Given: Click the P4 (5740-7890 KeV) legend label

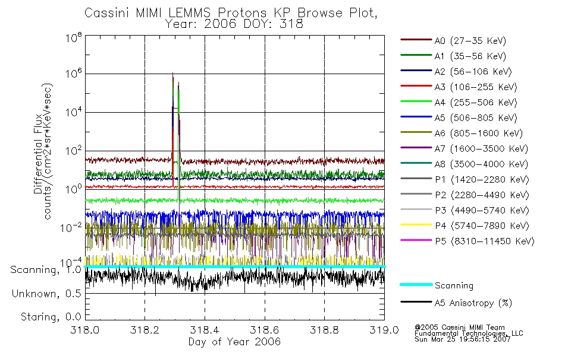Looking at the screenshot, I should pyautogui.click(x=482, y=226).
